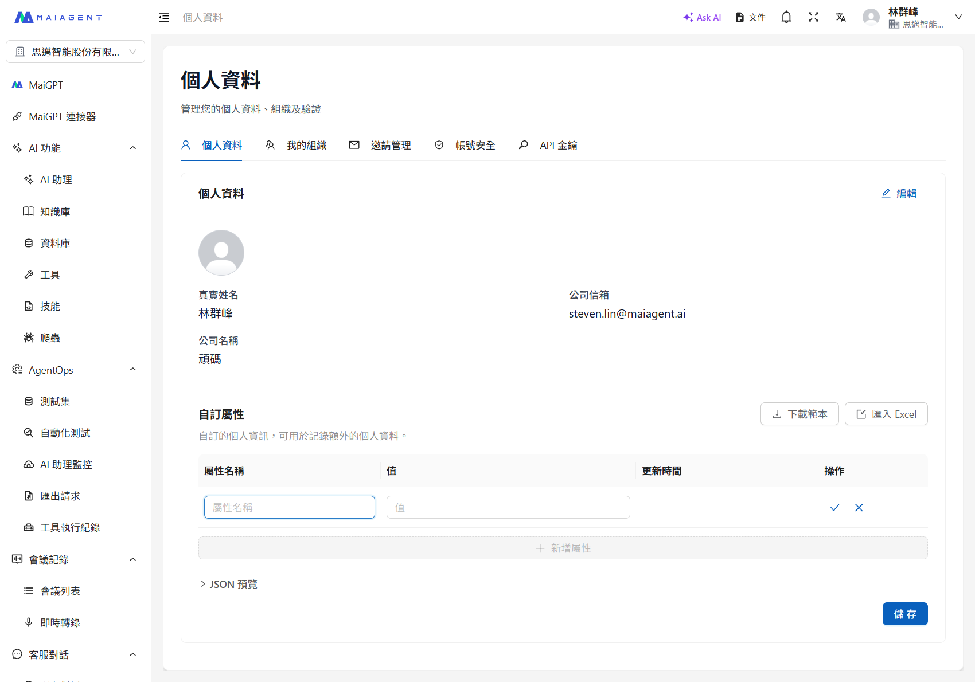Confirm the new attribute with checkmark
This screenshot has height=682, width=975.
coord(834,508)
